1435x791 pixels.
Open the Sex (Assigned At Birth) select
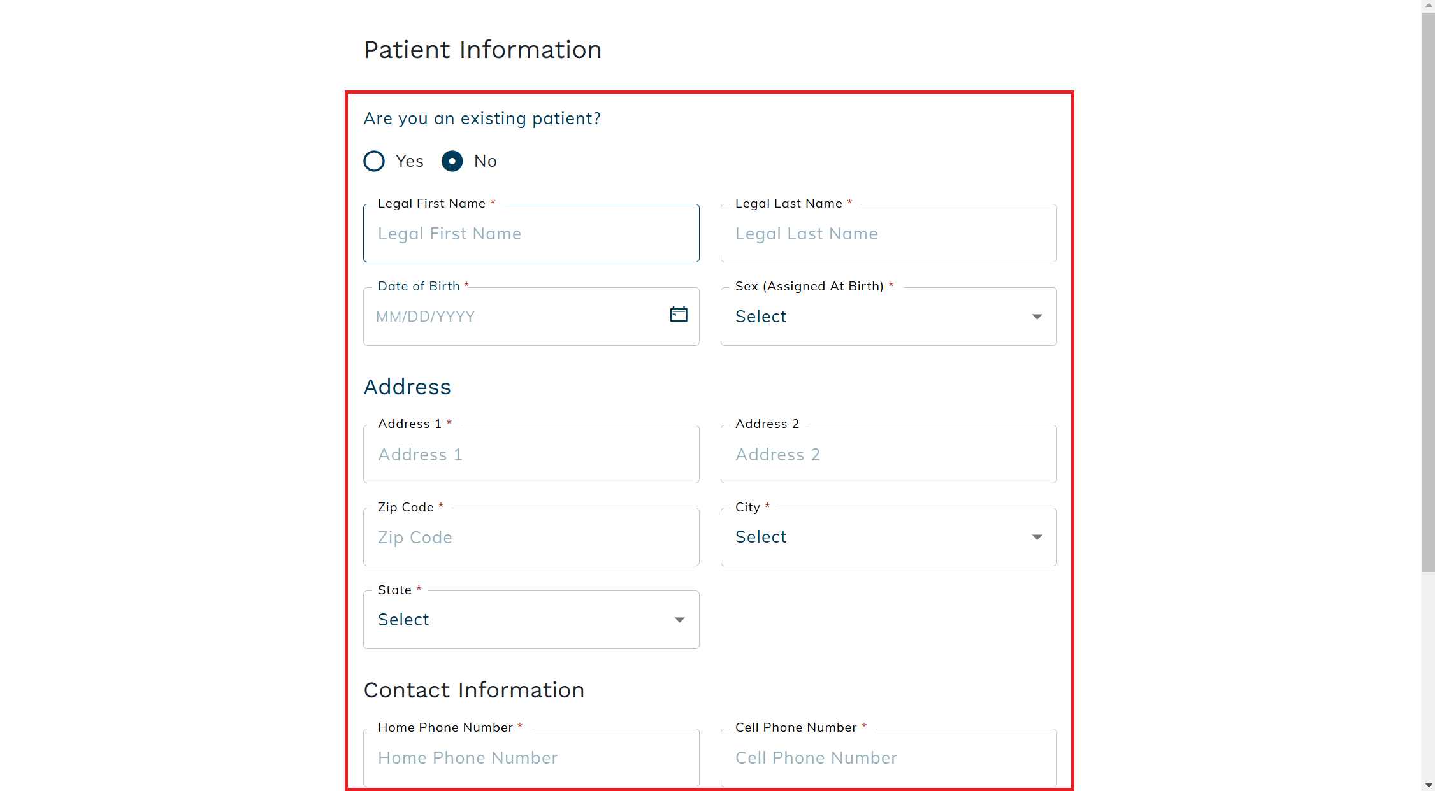(x=888, y=317)
